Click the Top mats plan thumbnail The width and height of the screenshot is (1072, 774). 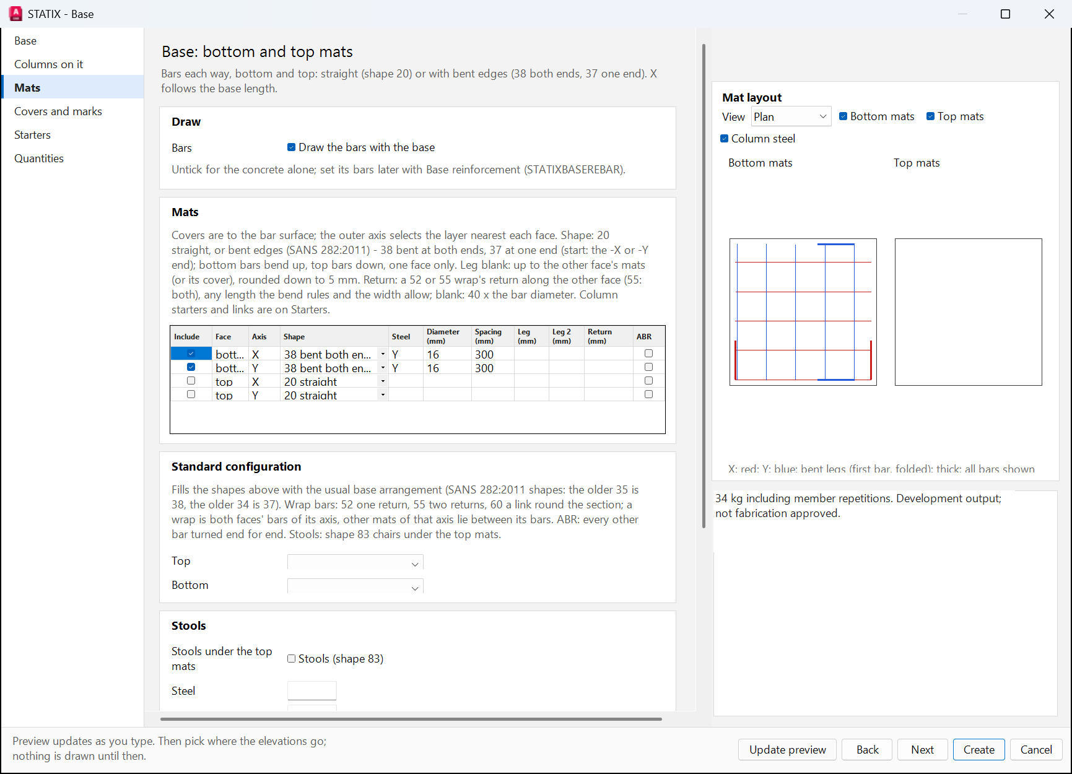[x=968, y=312]
